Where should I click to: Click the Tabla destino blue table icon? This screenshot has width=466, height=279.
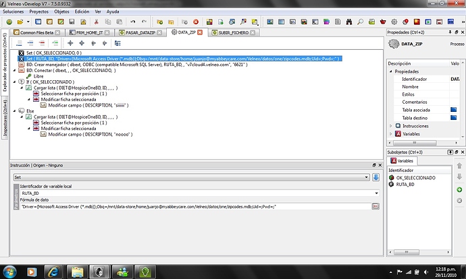click(x=454, y=118)
